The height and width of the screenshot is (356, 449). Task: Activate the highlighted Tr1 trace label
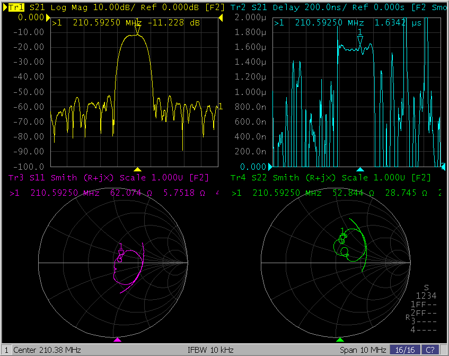click(x=17, y=7)
